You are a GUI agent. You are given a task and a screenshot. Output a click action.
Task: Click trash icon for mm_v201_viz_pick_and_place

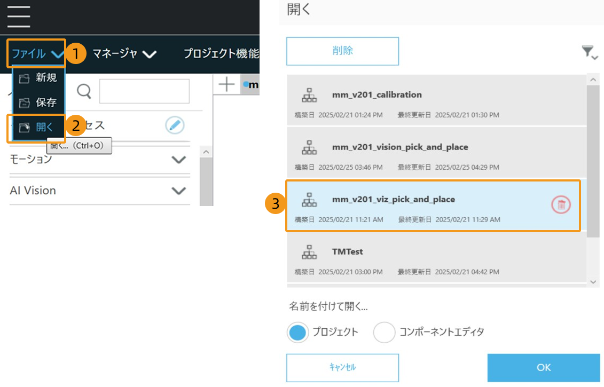pos(561,204)
